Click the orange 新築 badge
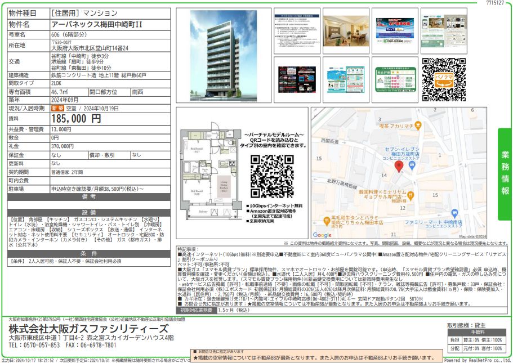The height and width of the screenshot is (363, 513). tap(57, 108)
